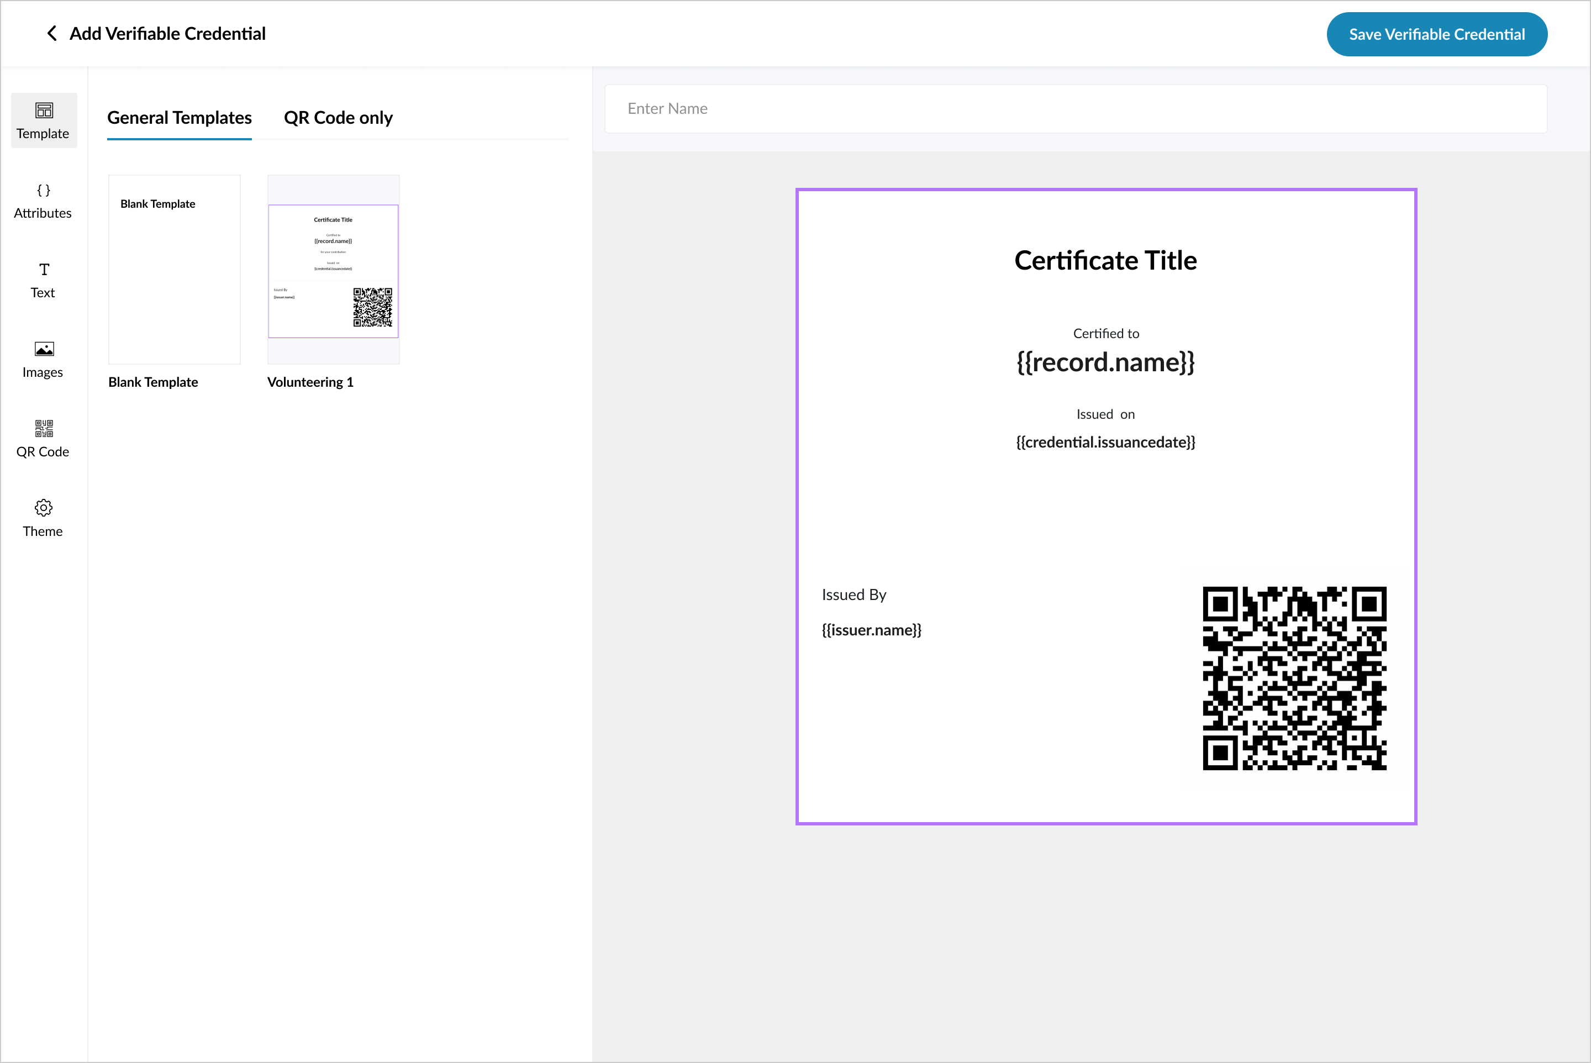Click the Issued By label on certificate
1591x1063 pixels.
coord(854,595)
